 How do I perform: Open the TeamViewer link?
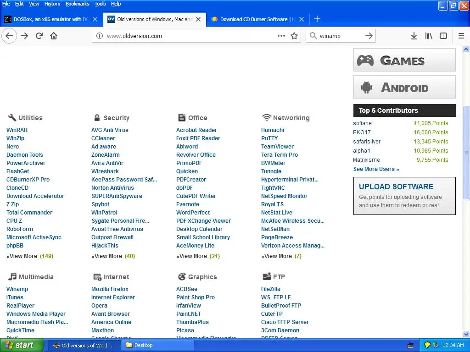point(277,146)
